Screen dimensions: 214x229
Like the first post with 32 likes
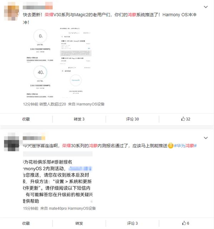186,119
